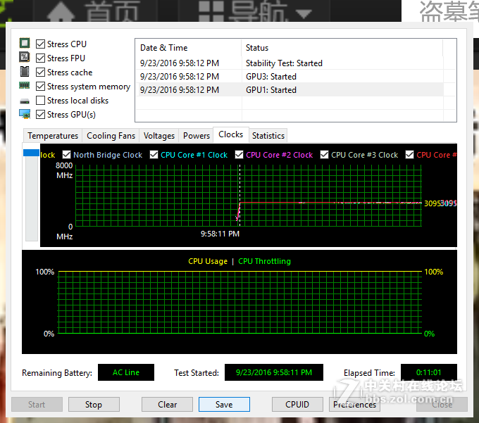The width and height of the screenshot is (479, 423).
Task: Click the Date & Time column header
Action: point(188,48)
